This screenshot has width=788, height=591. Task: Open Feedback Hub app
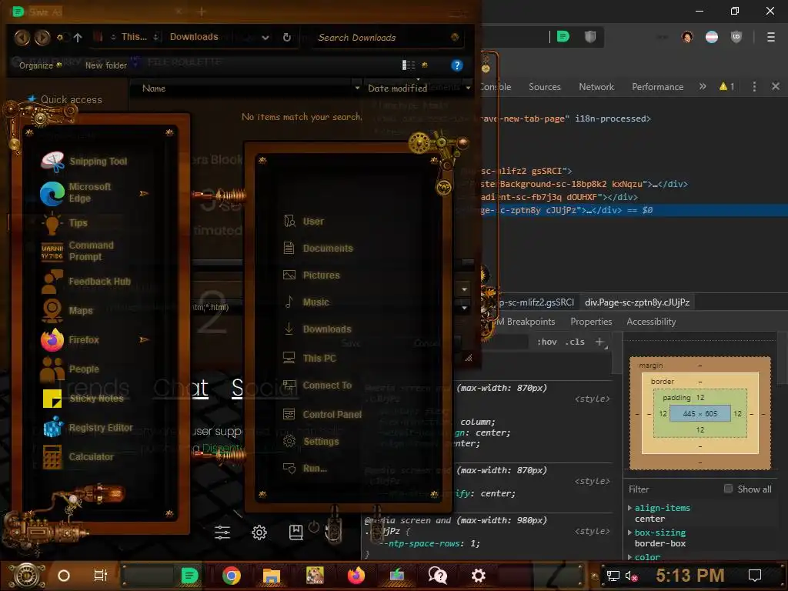86,282
